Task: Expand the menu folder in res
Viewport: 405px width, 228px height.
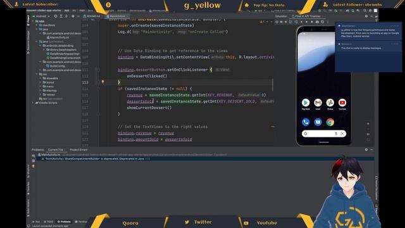Action: [x=40, y=86]
